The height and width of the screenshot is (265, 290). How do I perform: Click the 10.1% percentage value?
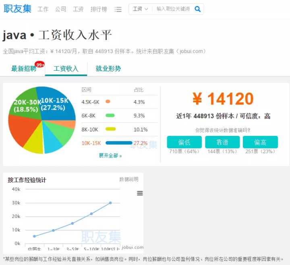pos(141,129)
